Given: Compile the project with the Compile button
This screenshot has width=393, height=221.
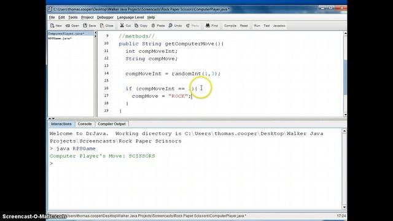Looking at the screenshot, I should 230,26.
